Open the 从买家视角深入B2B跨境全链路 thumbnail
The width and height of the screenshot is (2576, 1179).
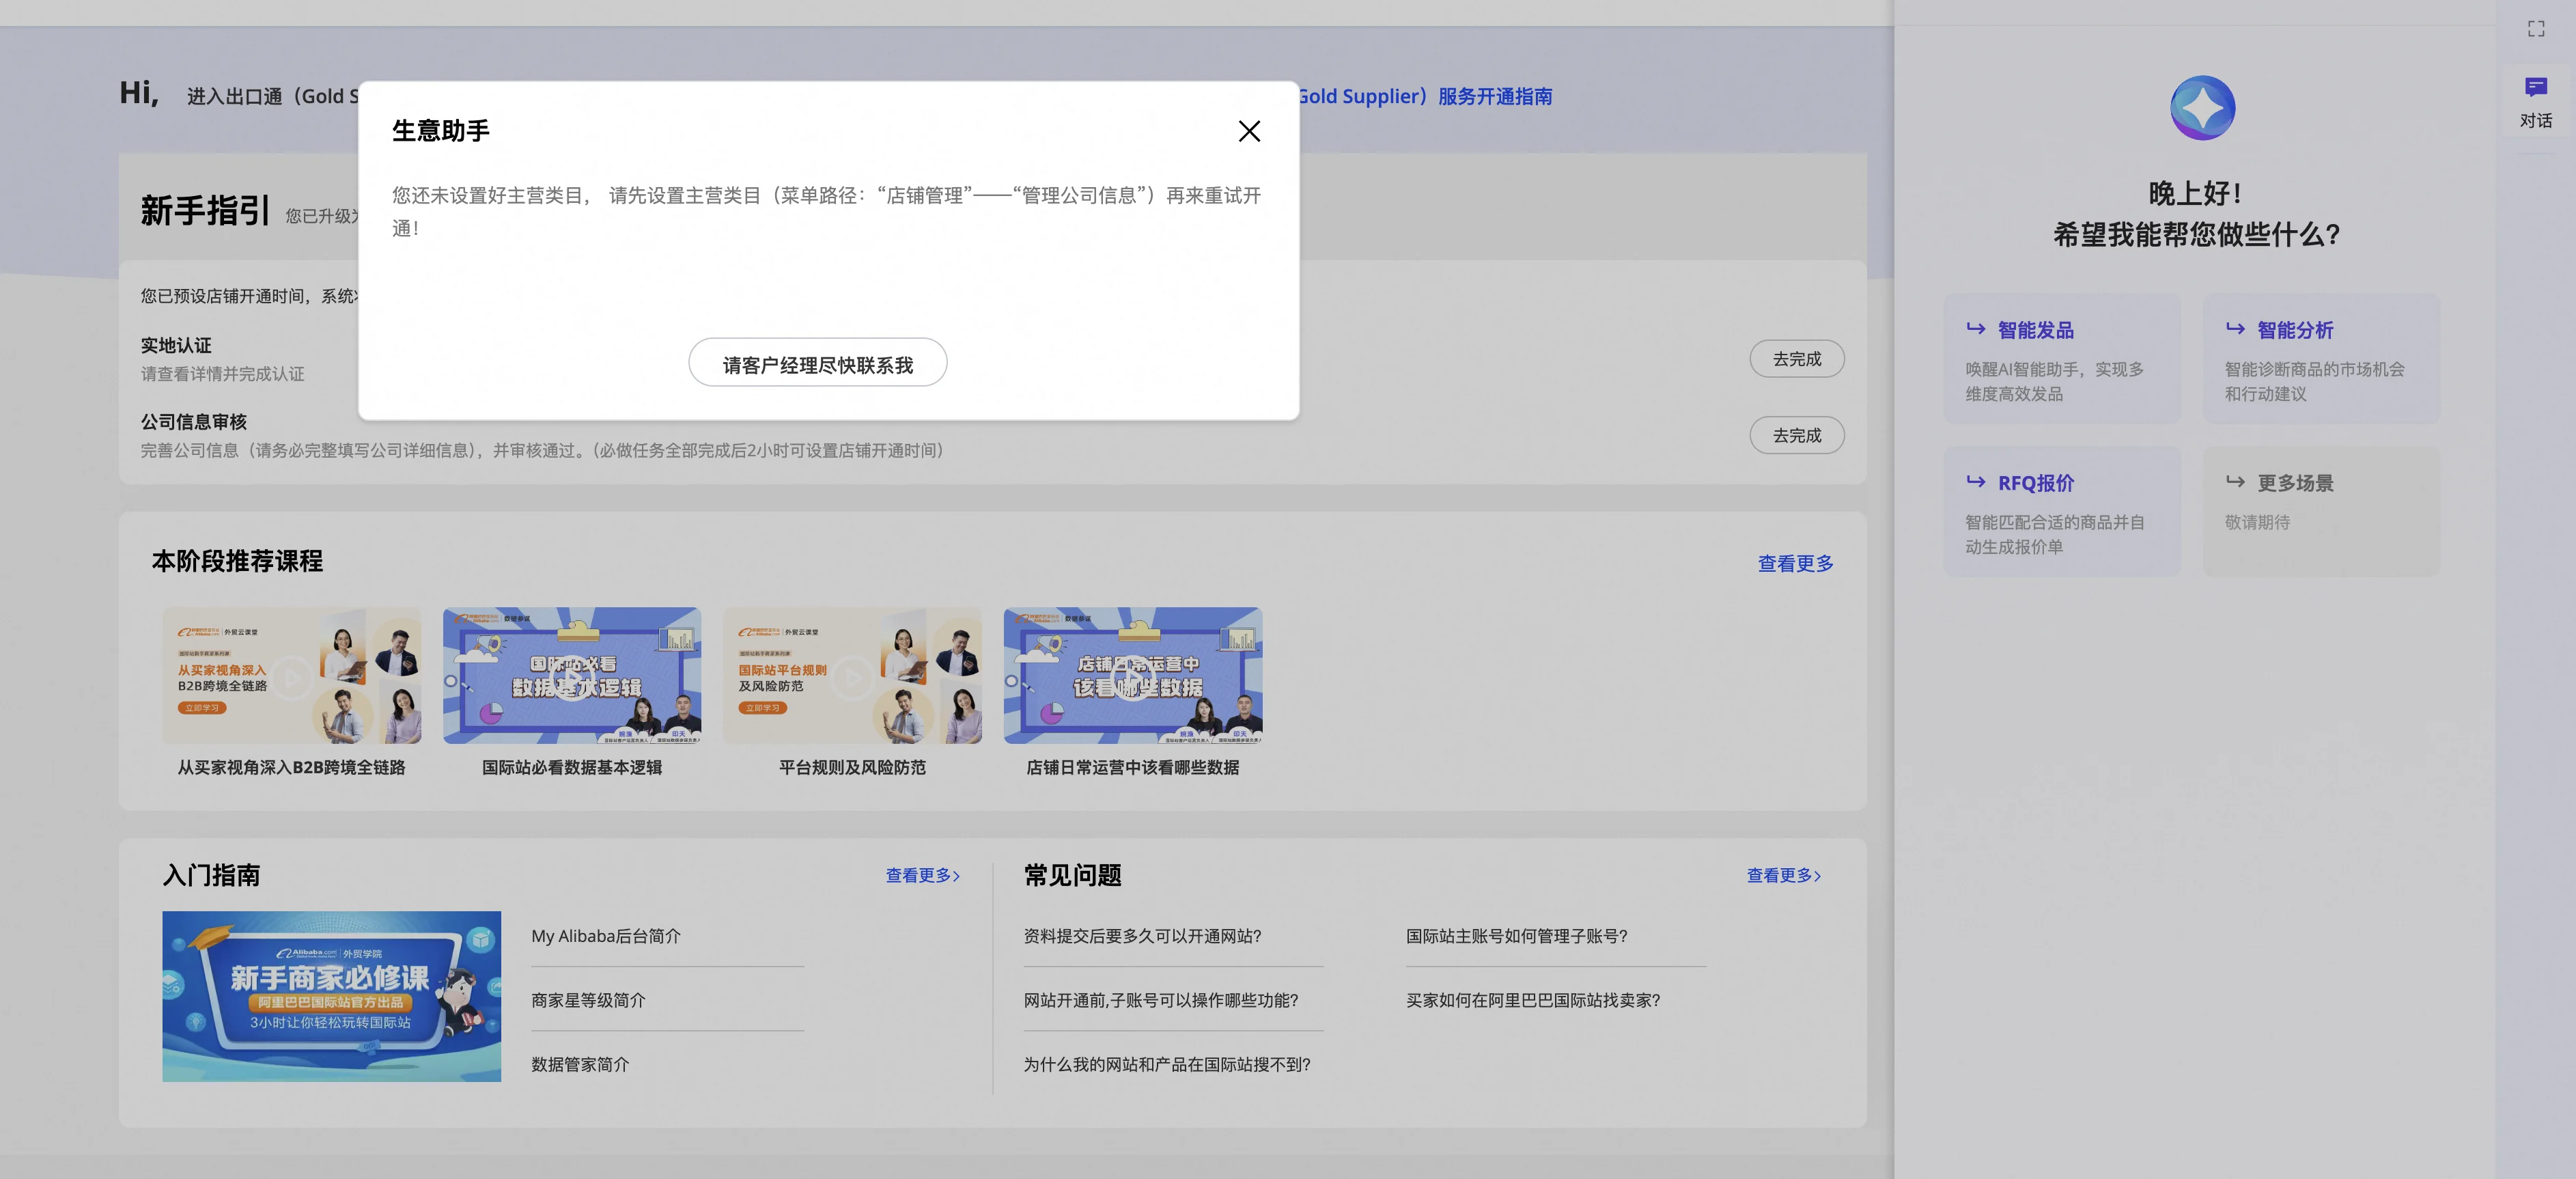click(291, 677)
